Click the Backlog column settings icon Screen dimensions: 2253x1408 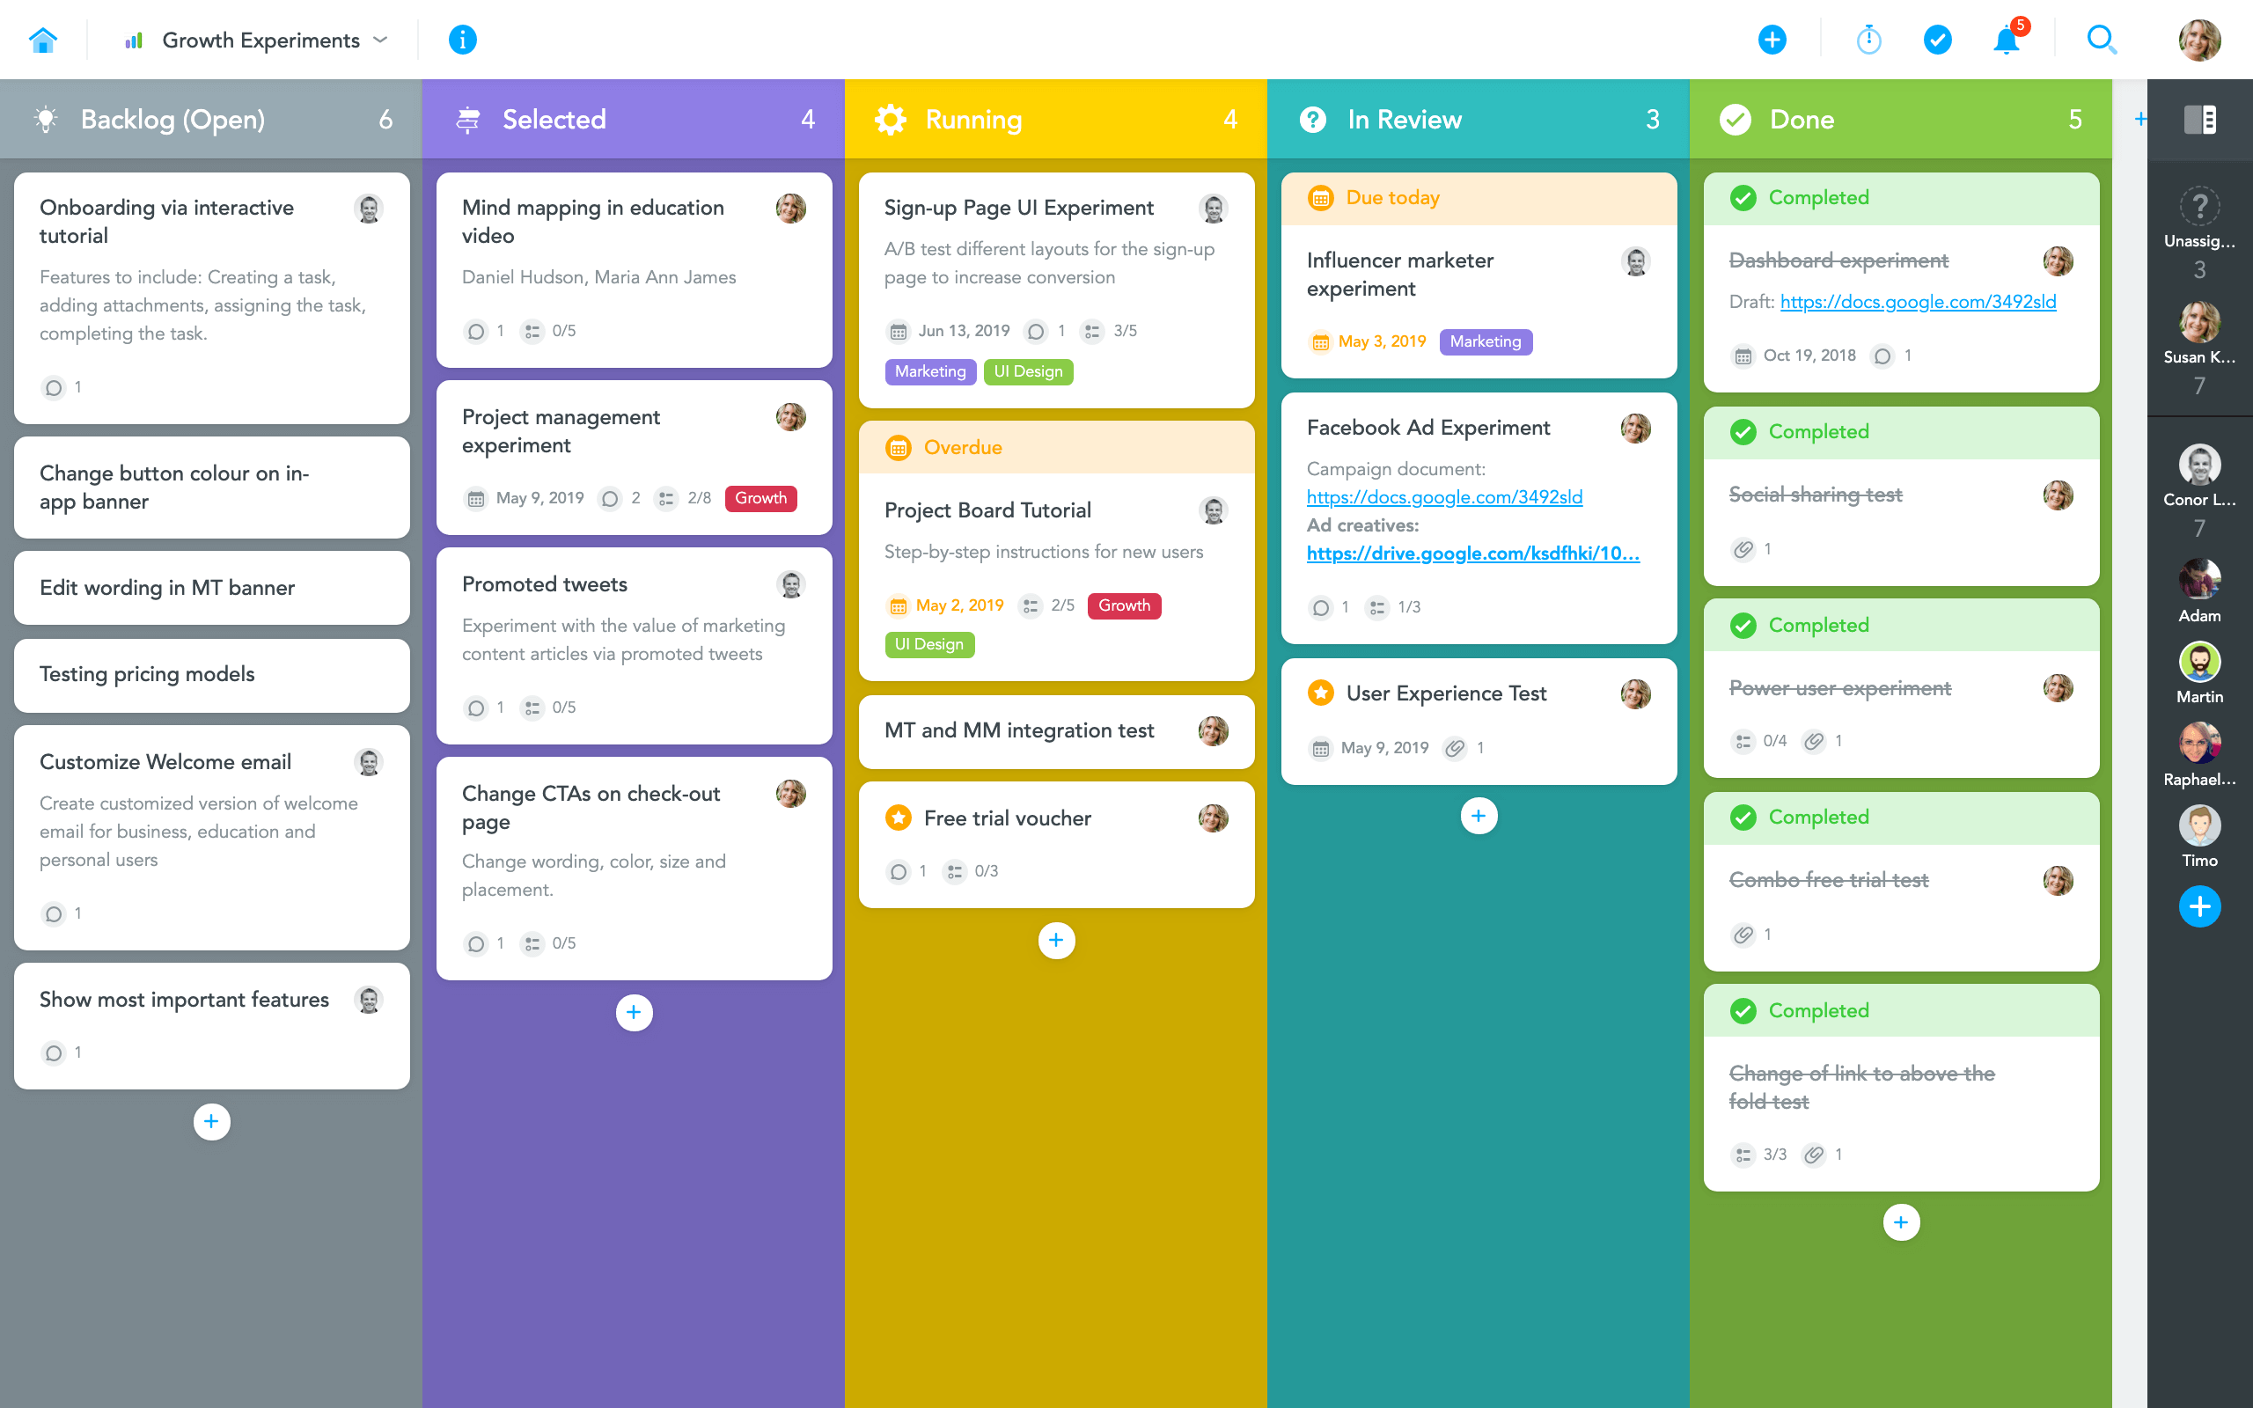pos(46,120)
